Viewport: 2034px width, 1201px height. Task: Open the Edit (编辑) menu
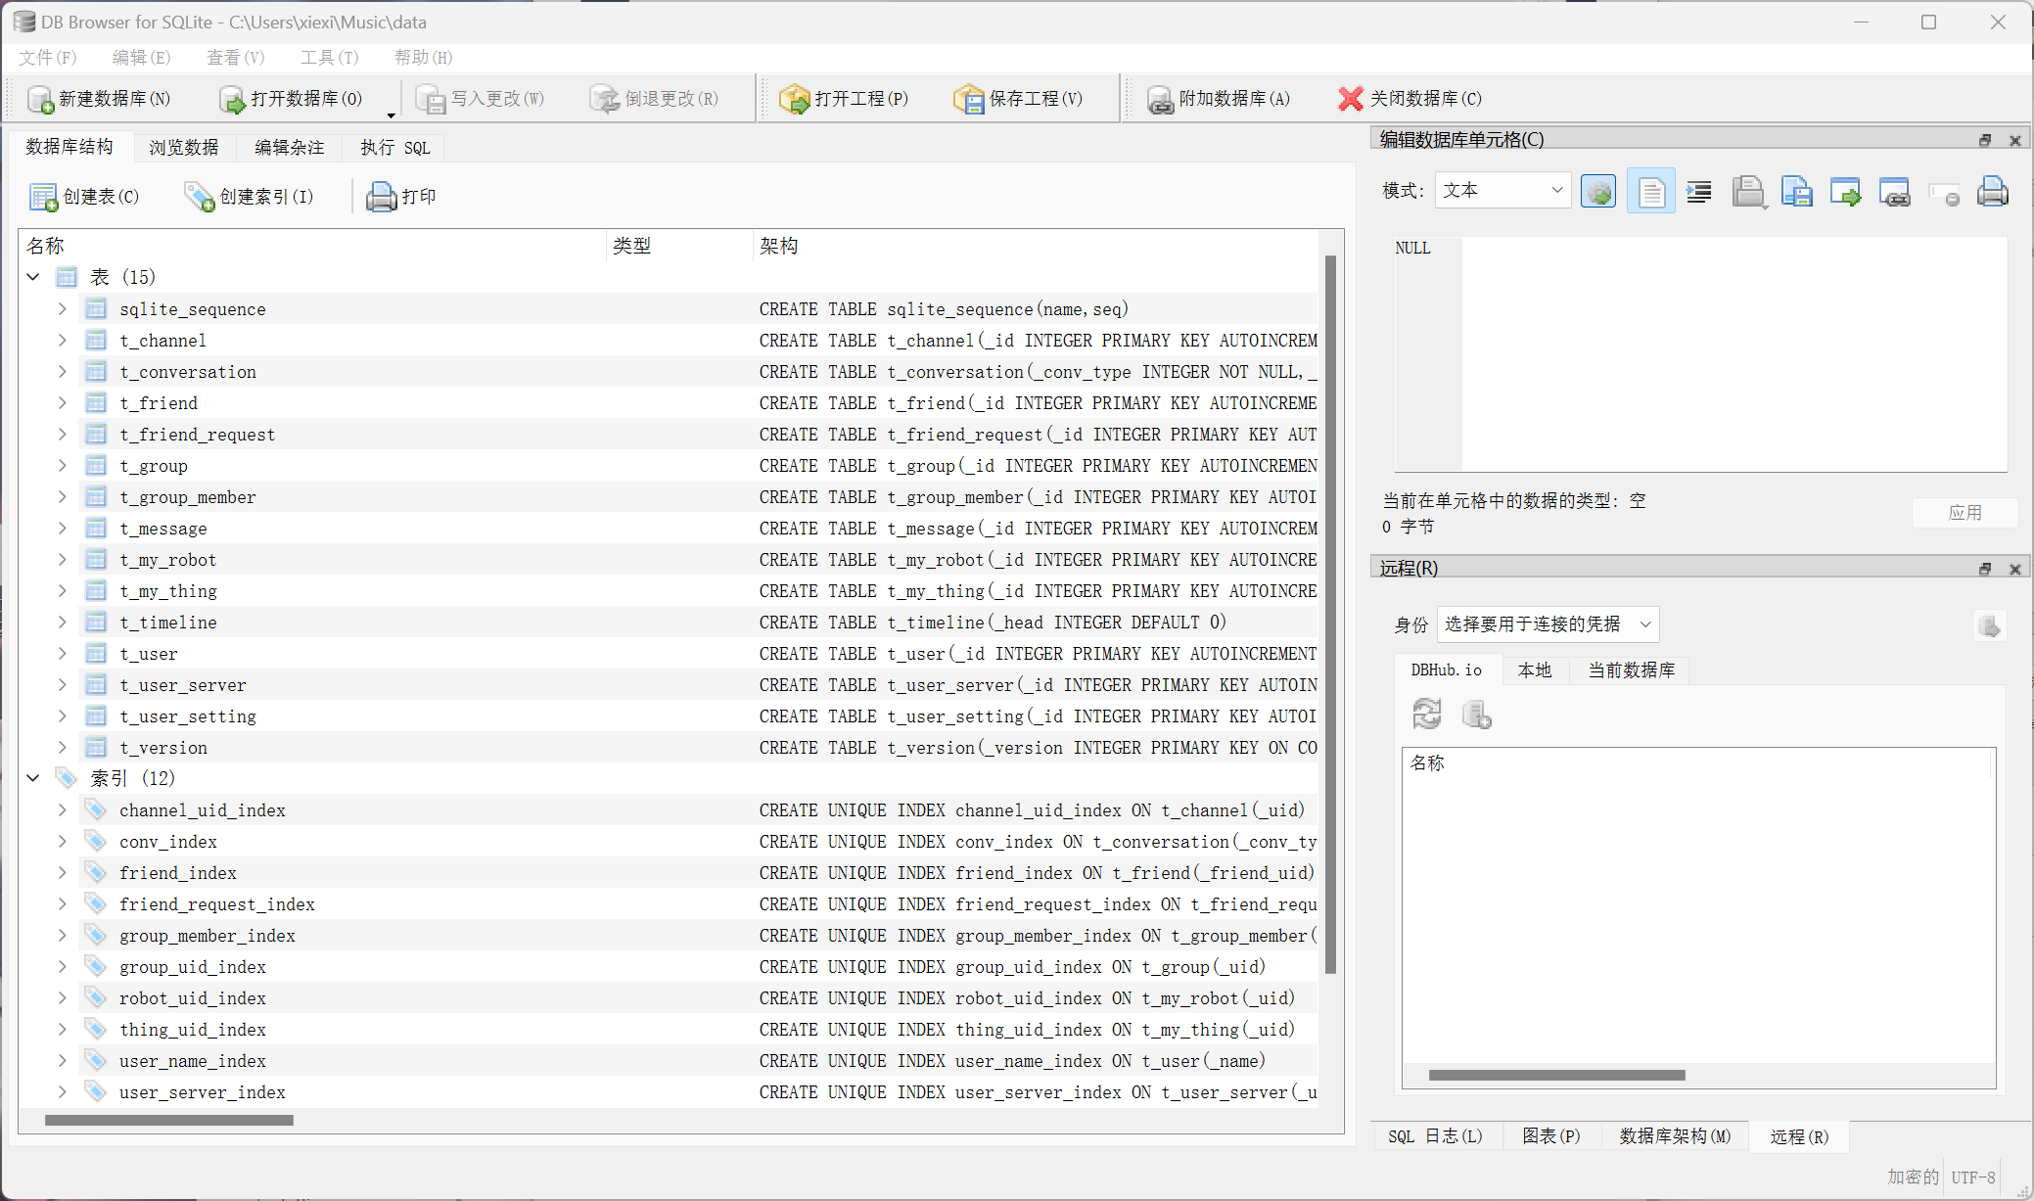(141, 58)
